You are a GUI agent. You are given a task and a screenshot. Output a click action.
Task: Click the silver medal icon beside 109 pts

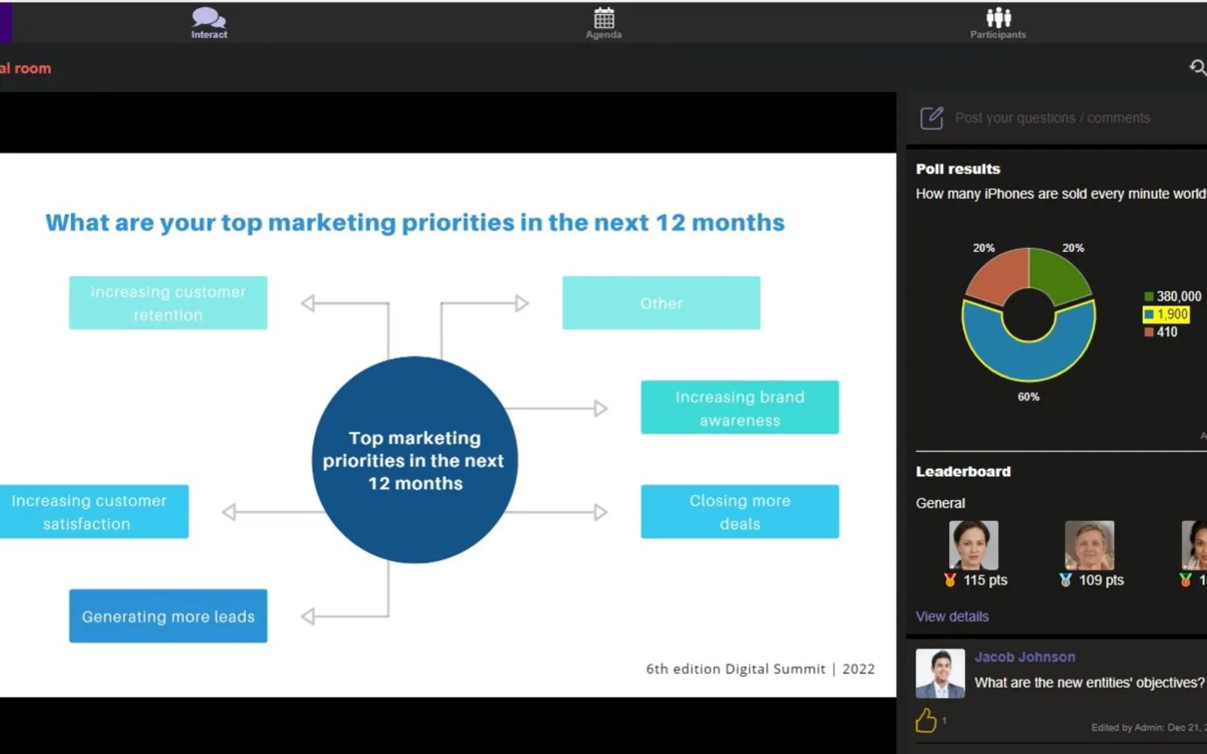point(1065,580)
